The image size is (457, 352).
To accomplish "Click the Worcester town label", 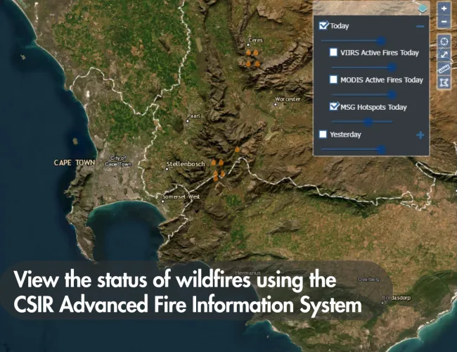I will (x=288, y=99).
